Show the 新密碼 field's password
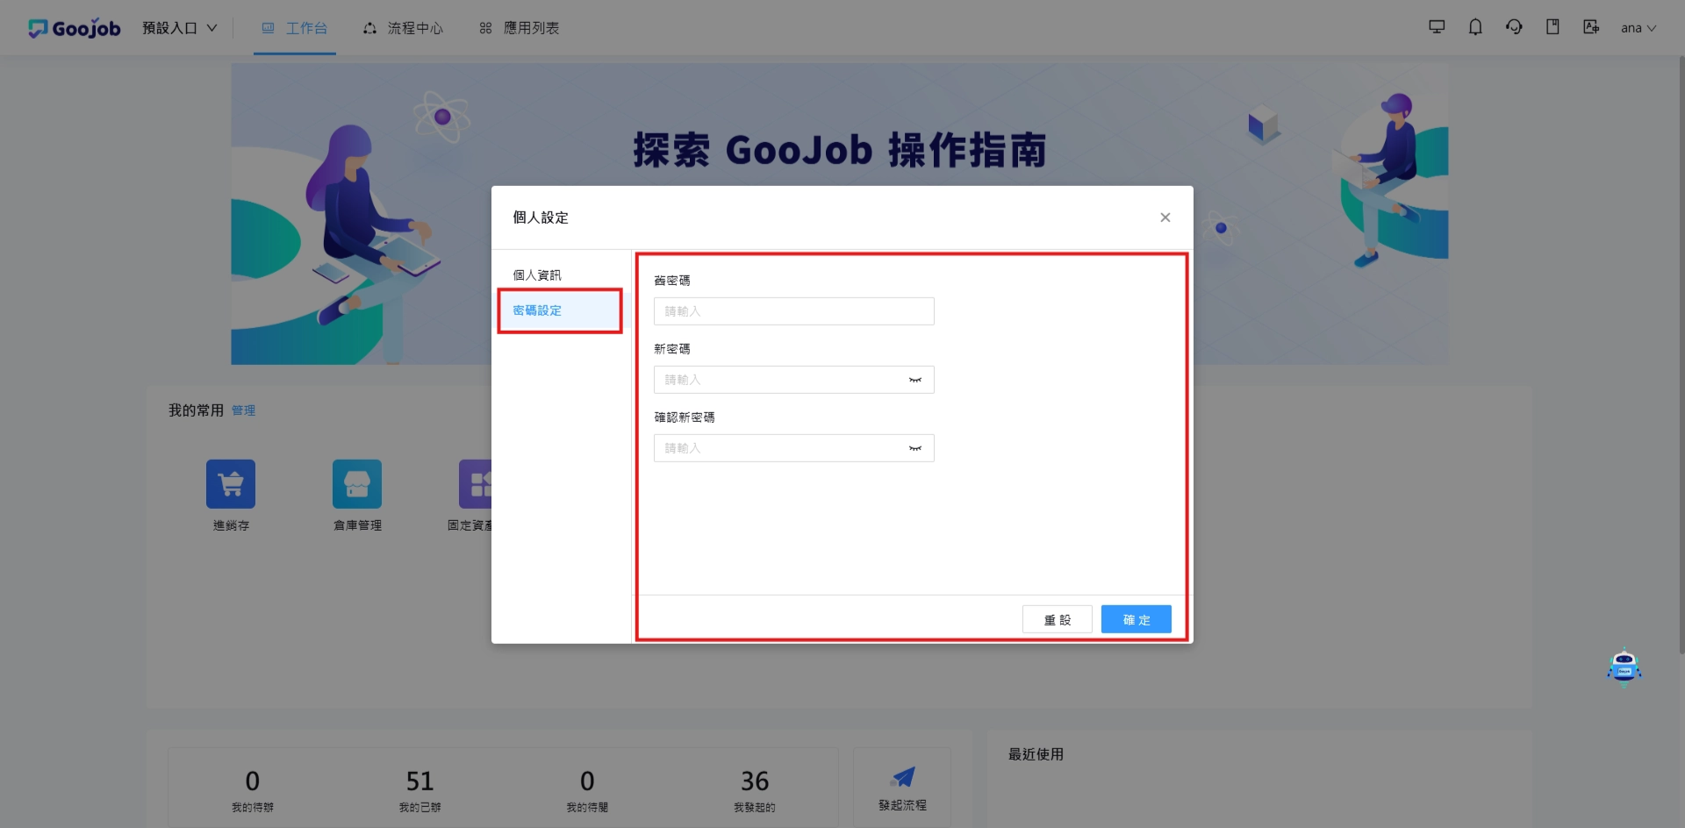This screenshot has height=828, width=1685. coord(915,380)
